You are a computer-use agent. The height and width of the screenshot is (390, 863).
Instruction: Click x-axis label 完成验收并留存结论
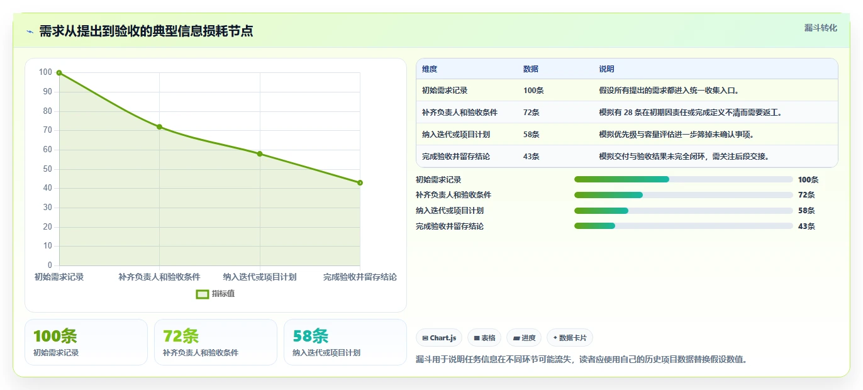[x=360, y=277]
